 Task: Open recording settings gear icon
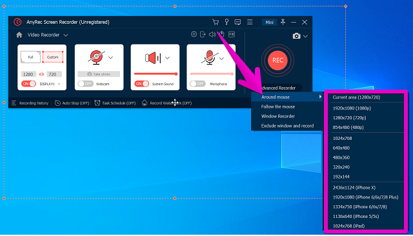[194, 34]
